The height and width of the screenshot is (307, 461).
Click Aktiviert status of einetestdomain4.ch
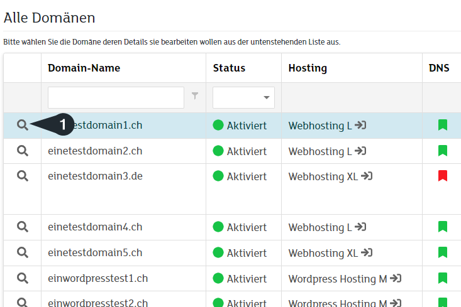[247, 227]
